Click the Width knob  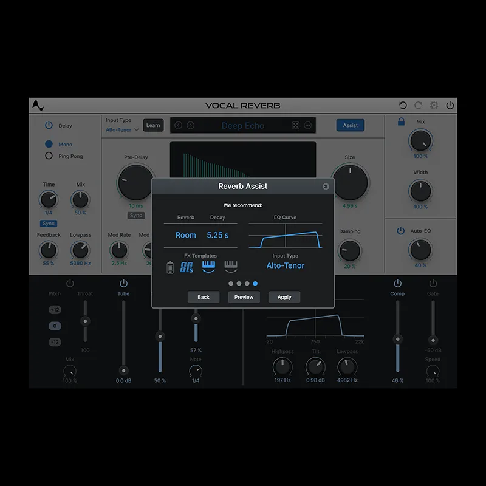tap(420, 191)
